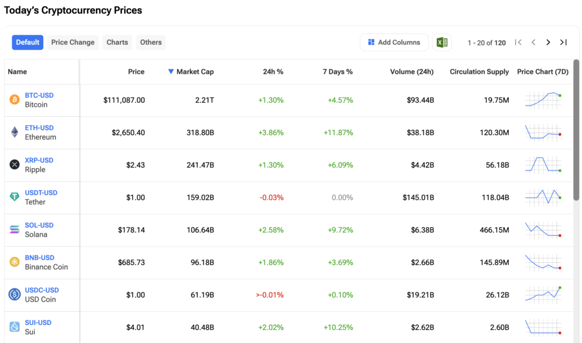The width and height of the screenshot is (582, 343).
Task: Open the XRP-USD link
Action: pos(39,160)
